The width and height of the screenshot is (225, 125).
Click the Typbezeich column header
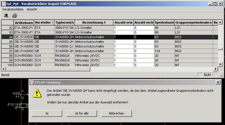[x=65, y=23]
